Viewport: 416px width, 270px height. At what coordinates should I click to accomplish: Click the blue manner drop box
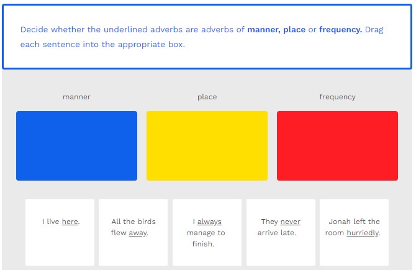pyautogui.click(x=76, y=146)
